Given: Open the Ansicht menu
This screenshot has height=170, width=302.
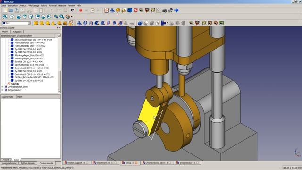Looking at the screenshot, I should (23, 5).
